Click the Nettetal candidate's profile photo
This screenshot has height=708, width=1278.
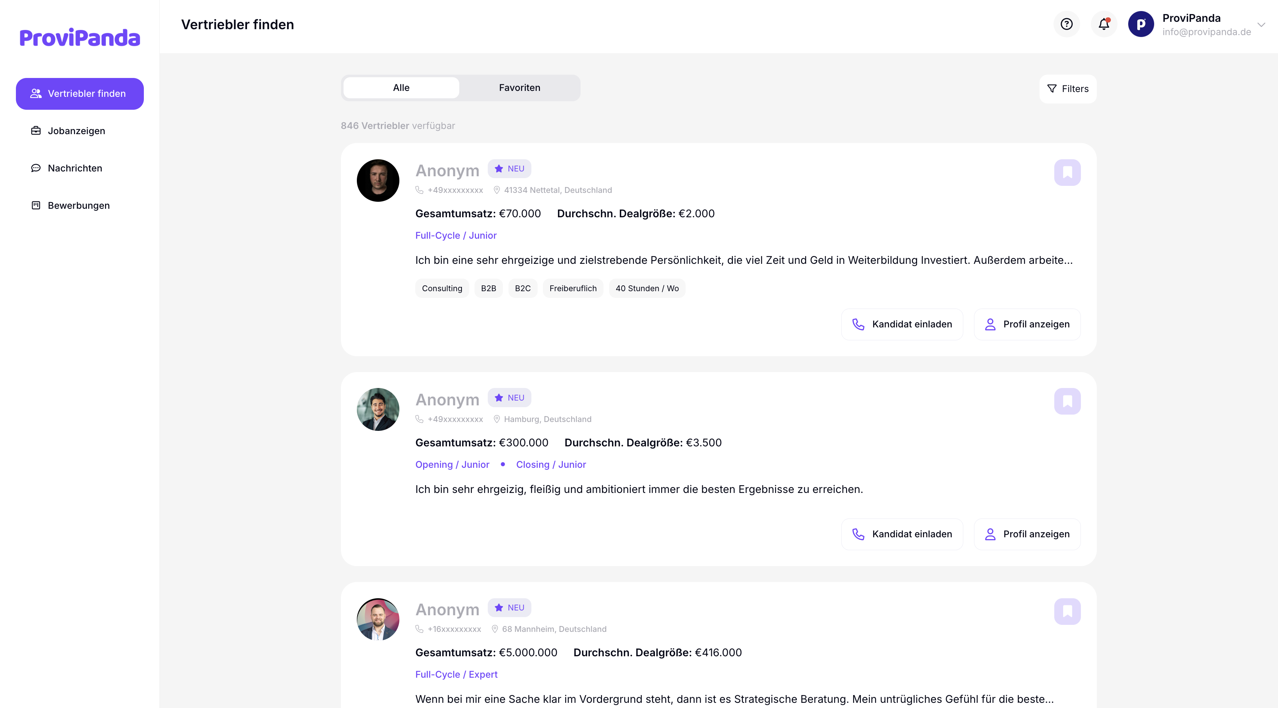(378, 180)
